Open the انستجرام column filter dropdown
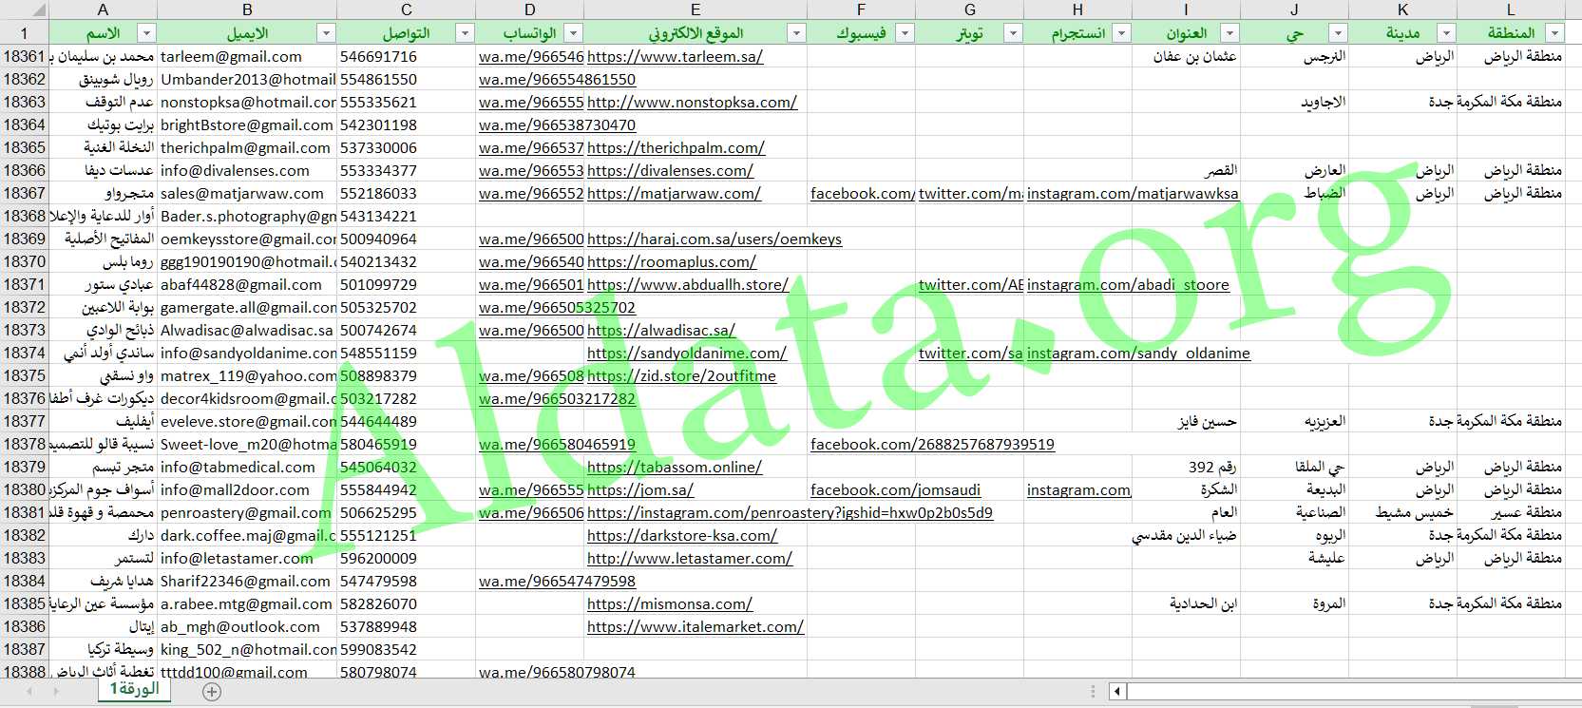 coord(1121,33)
